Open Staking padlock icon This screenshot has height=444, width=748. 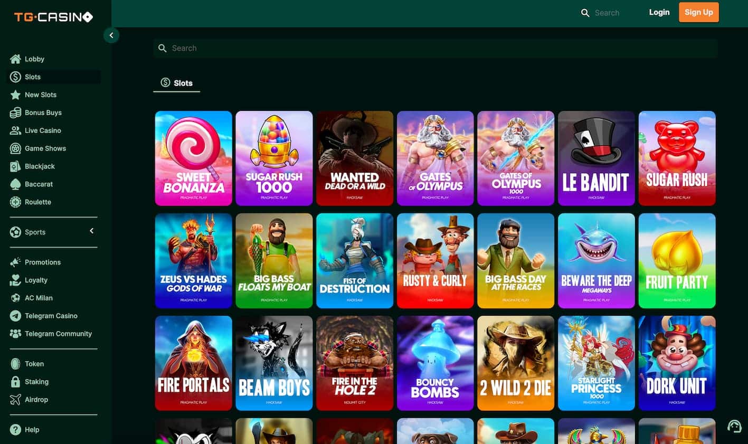click(15, 382)
